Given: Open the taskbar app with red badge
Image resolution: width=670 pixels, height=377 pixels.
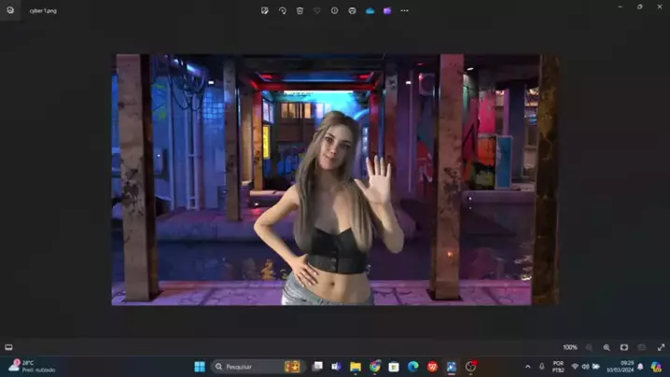Looking at the screenshot, I should pyautogui.click(x=471, y=367).
